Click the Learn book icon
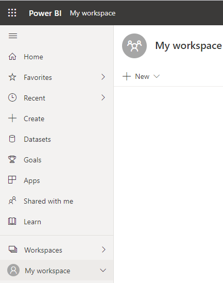Image resolution: width=223 pixels, height=283 pixels. click(12, 221)
